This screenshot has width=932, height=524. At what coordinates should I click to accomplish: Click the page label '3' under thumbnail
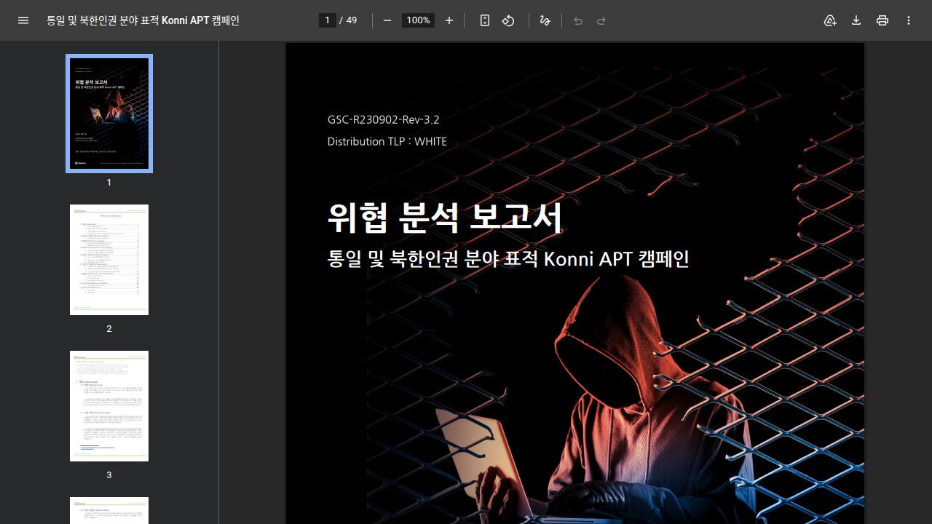(x=109, y=475)
